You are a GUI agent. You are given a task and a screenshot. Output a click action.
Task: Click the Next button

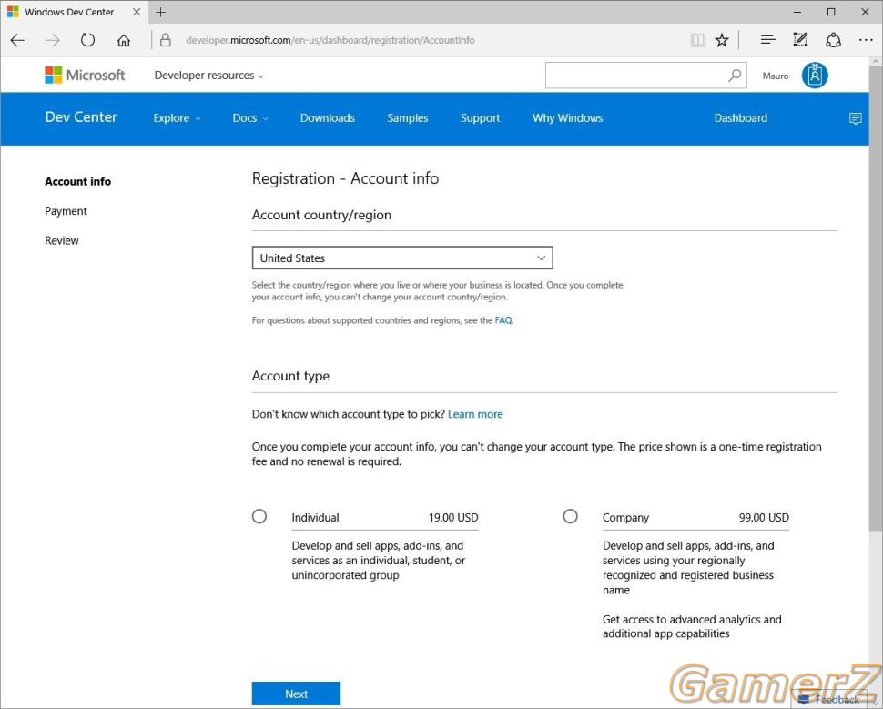pos(296,694)
